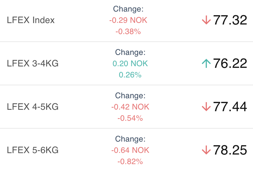Open the LFEX 5-6KG label

click(33, 150)
